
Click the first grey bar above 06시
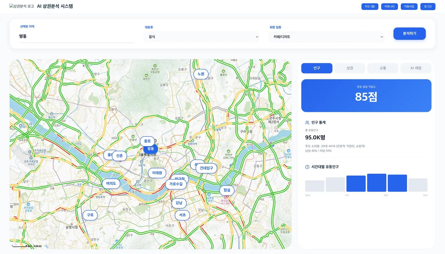[x=315, y=186]
